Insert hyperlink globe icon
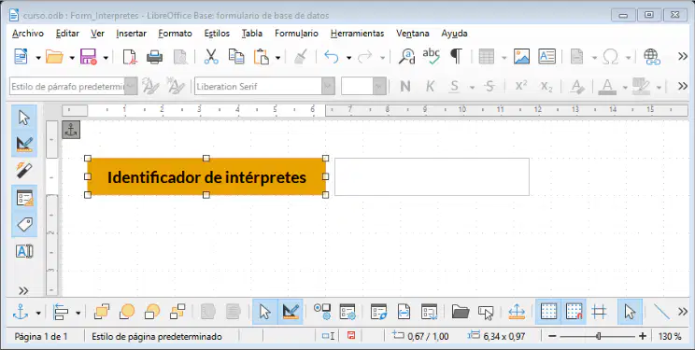Screen dimensions: 695x350 pyautogui.click(x=652, y=57)
